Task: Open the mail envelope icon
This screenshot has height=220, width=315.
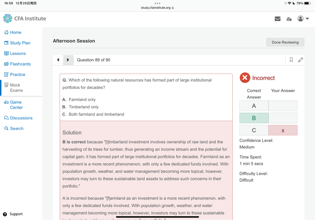Action: (x=277, y=19)
